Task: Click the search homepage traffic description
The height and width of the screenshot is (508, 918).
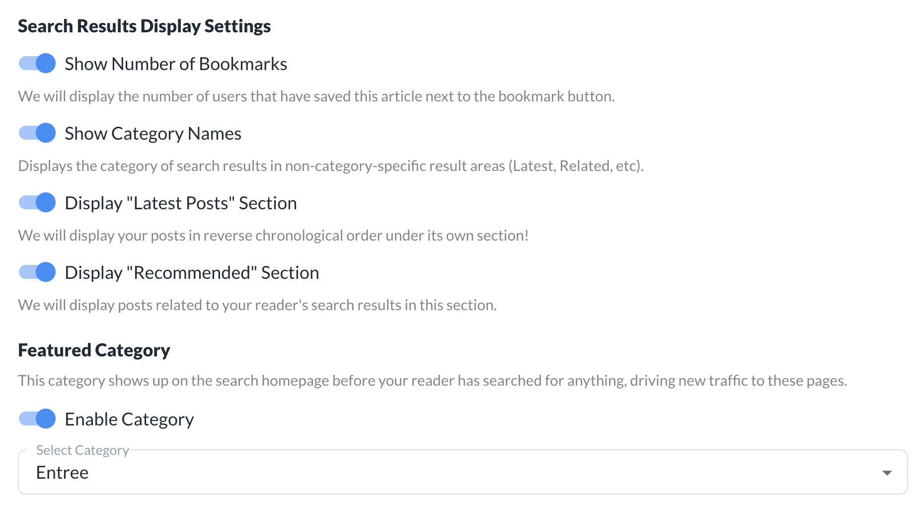Action: [x=433, y=380]
